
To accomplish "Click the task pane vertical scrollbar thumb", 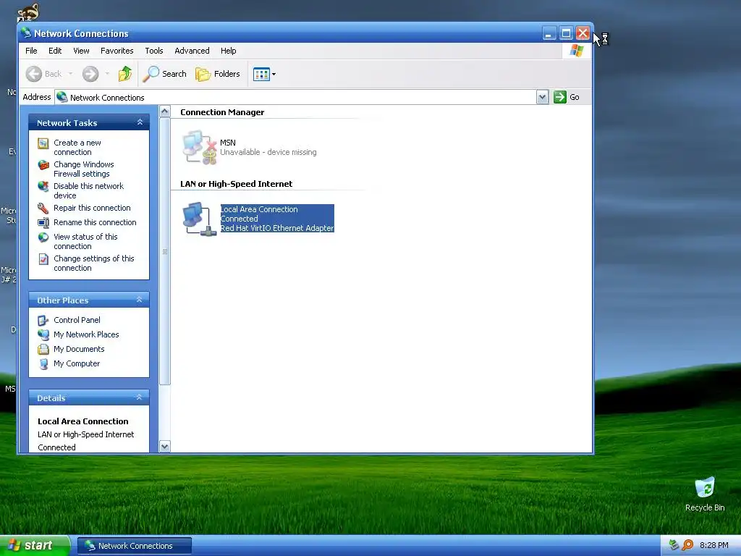I will click(164, 251).
